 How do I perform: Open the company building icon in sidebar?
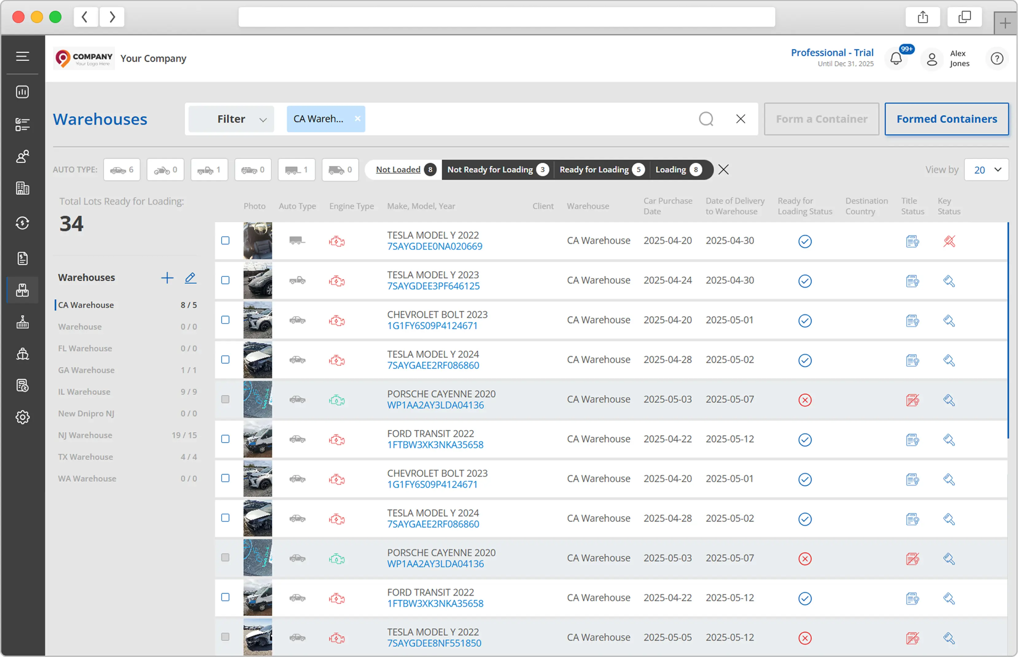(x=23, y=188)
